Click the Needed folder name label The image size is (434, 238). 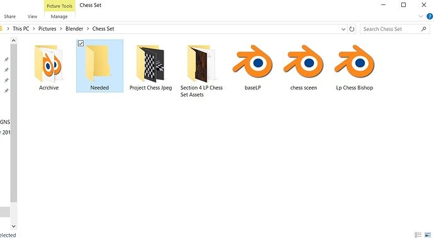point(99,88)
